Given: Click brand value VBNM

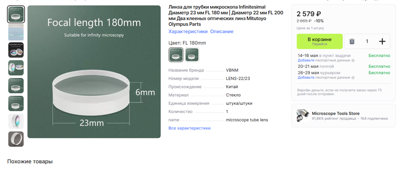Looking at the screenshot, I should click(232, 70).
